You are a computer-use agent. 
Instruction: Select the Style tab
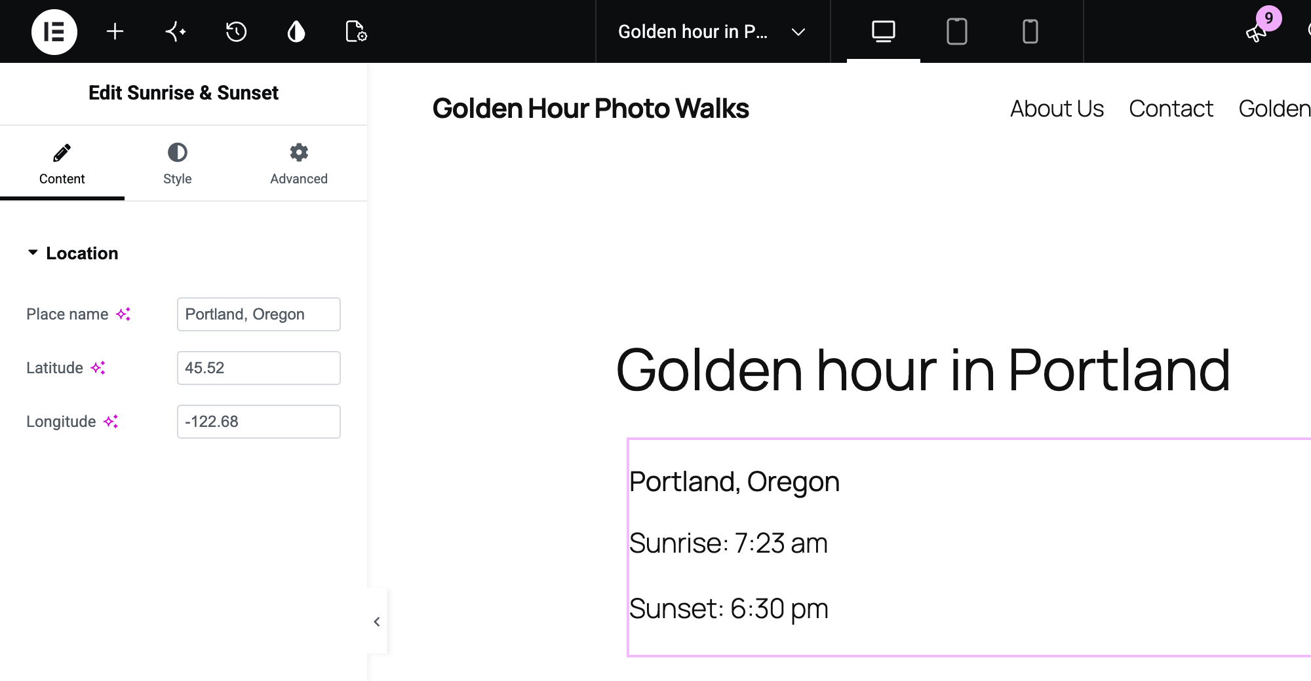coord(177,164)
